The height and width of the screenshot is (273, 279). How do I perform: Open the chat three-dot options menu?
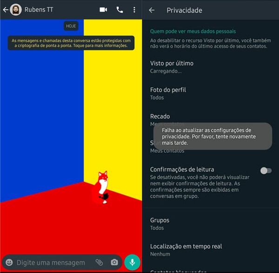tap(134, 10)
